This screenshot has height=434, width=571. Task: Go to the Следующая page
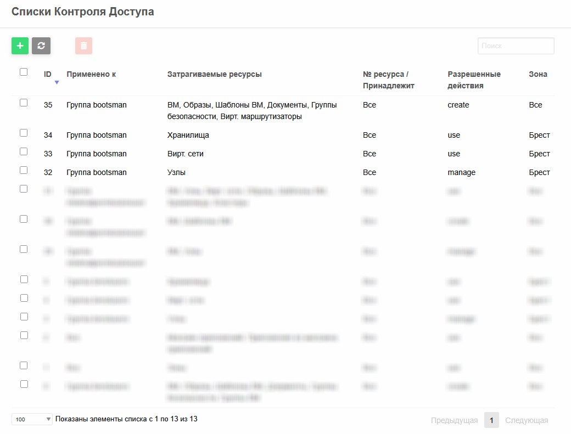point(526,420)
